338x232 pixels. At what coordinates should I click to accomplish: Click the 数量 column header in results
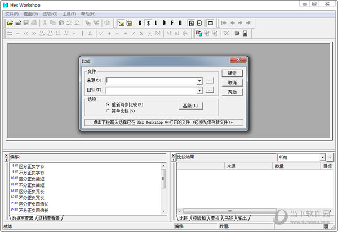click(297, 166)
